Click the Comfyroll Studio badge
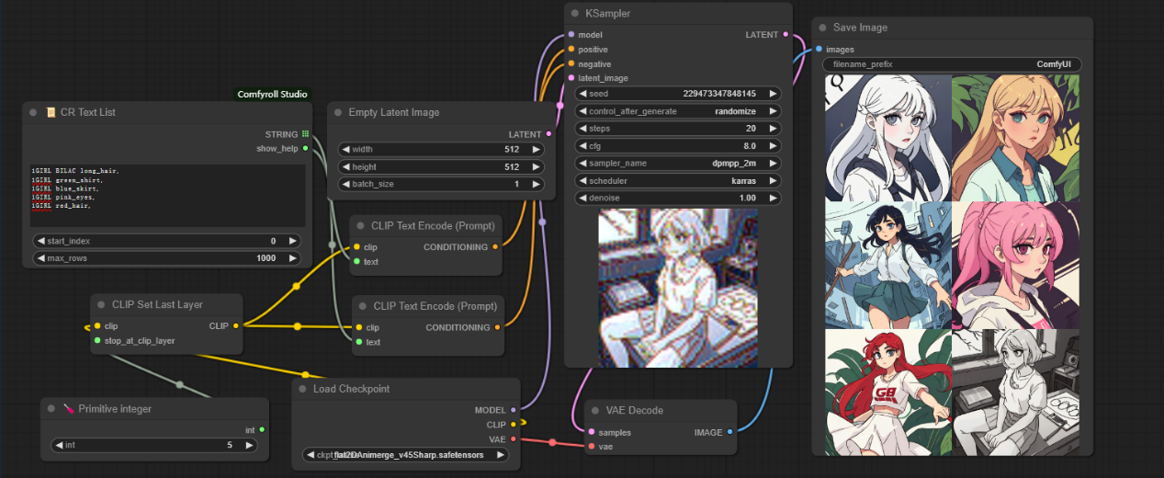Viewport: 1164px width, 478px height. 273,94
